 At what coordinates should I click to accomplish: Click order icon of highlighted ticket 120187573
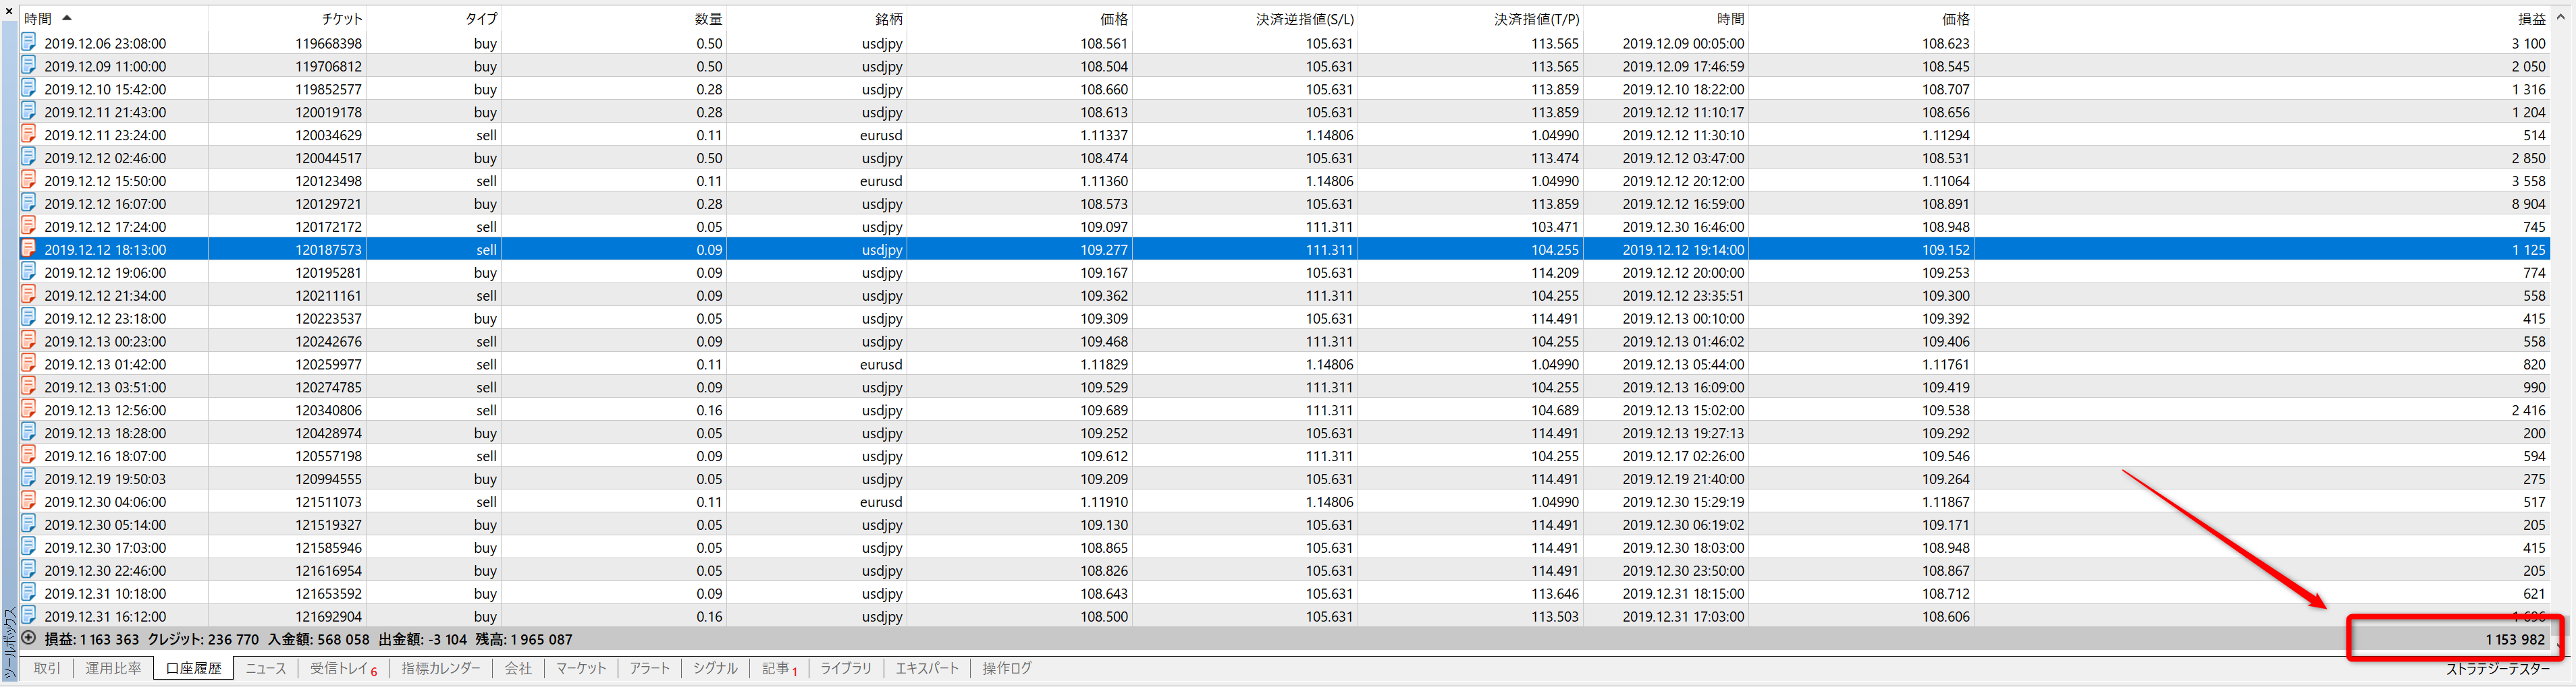tap(29, 249)
